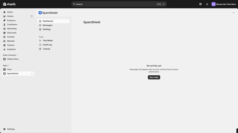This screenshot has height=133, width=238.
Task: Click the SpamShield title in the app header
Action: (50, 13)
